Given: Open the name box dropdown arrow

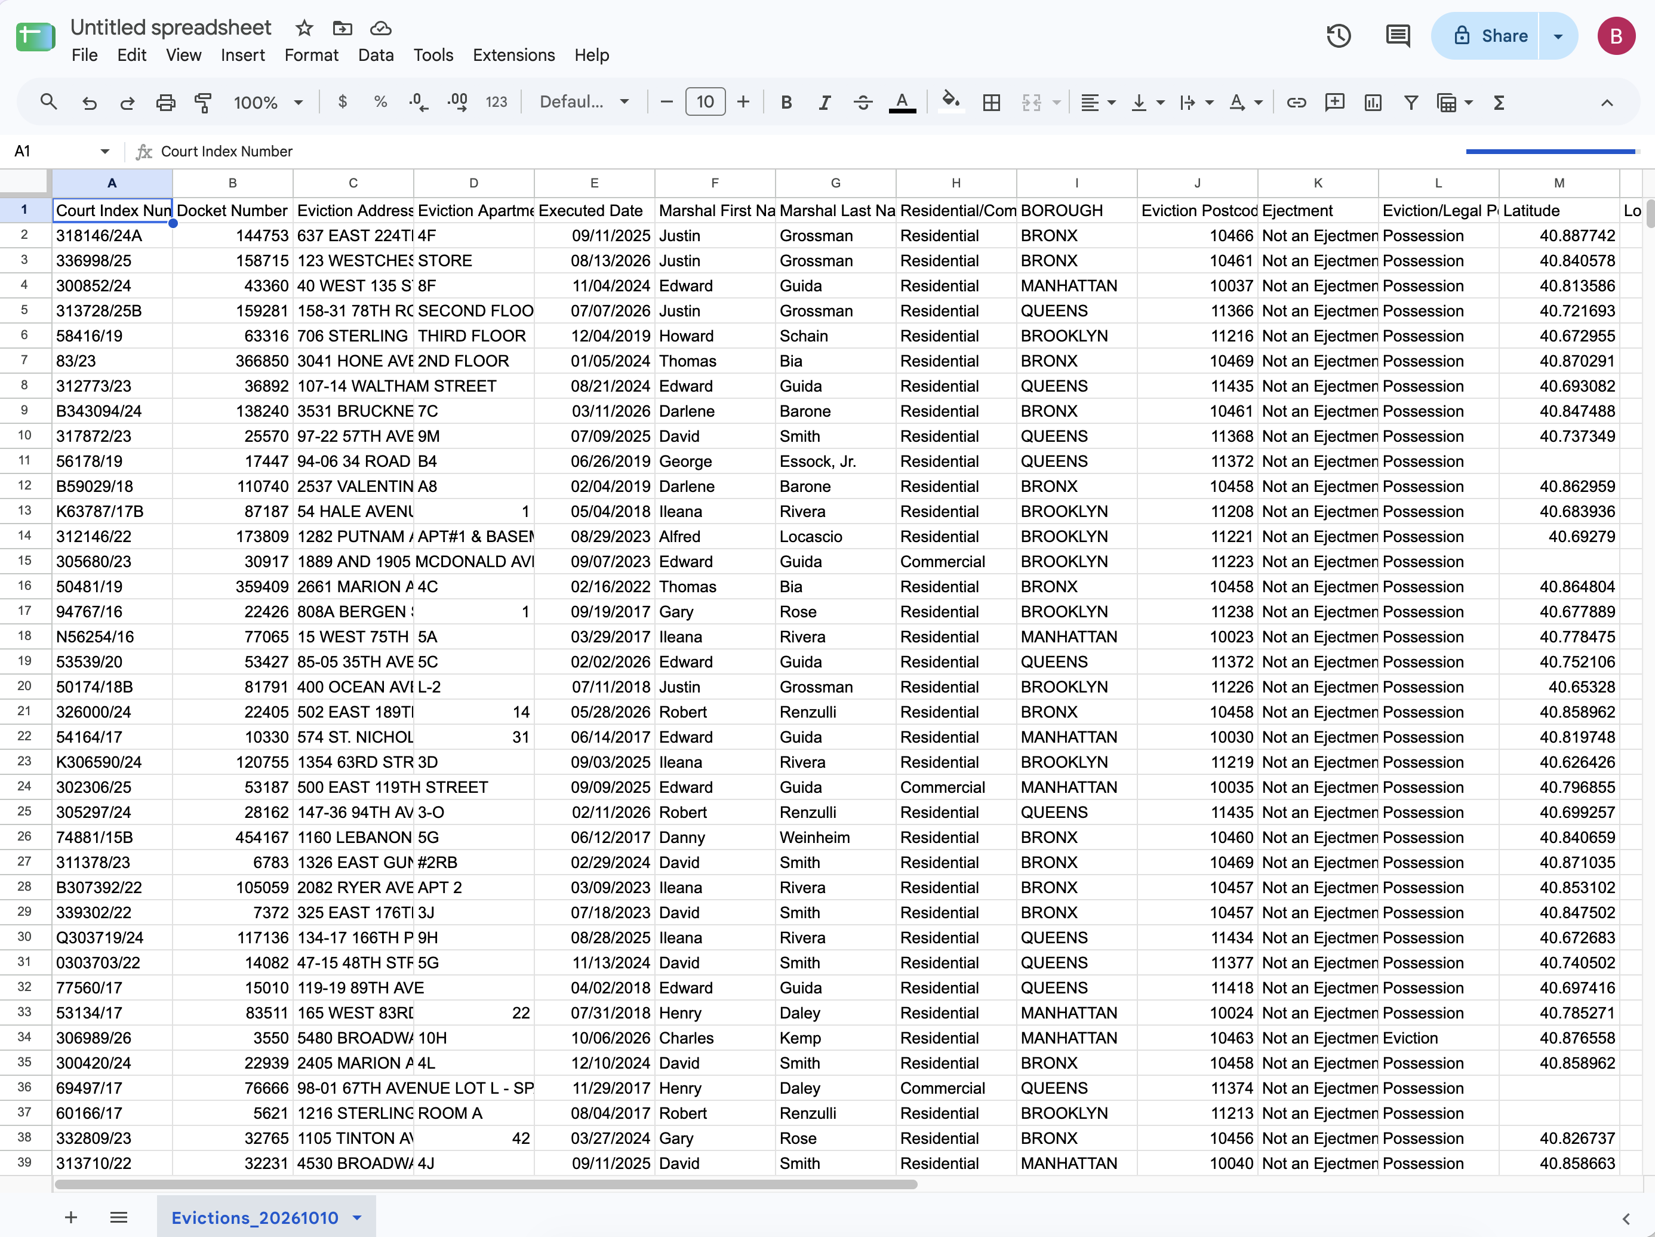Looking at the screenshot, I should tap(104, 151).
